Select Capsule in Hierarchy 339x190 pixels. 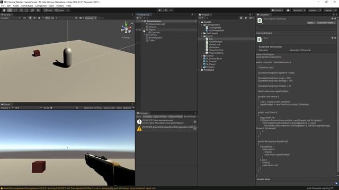tap(155, 33)
